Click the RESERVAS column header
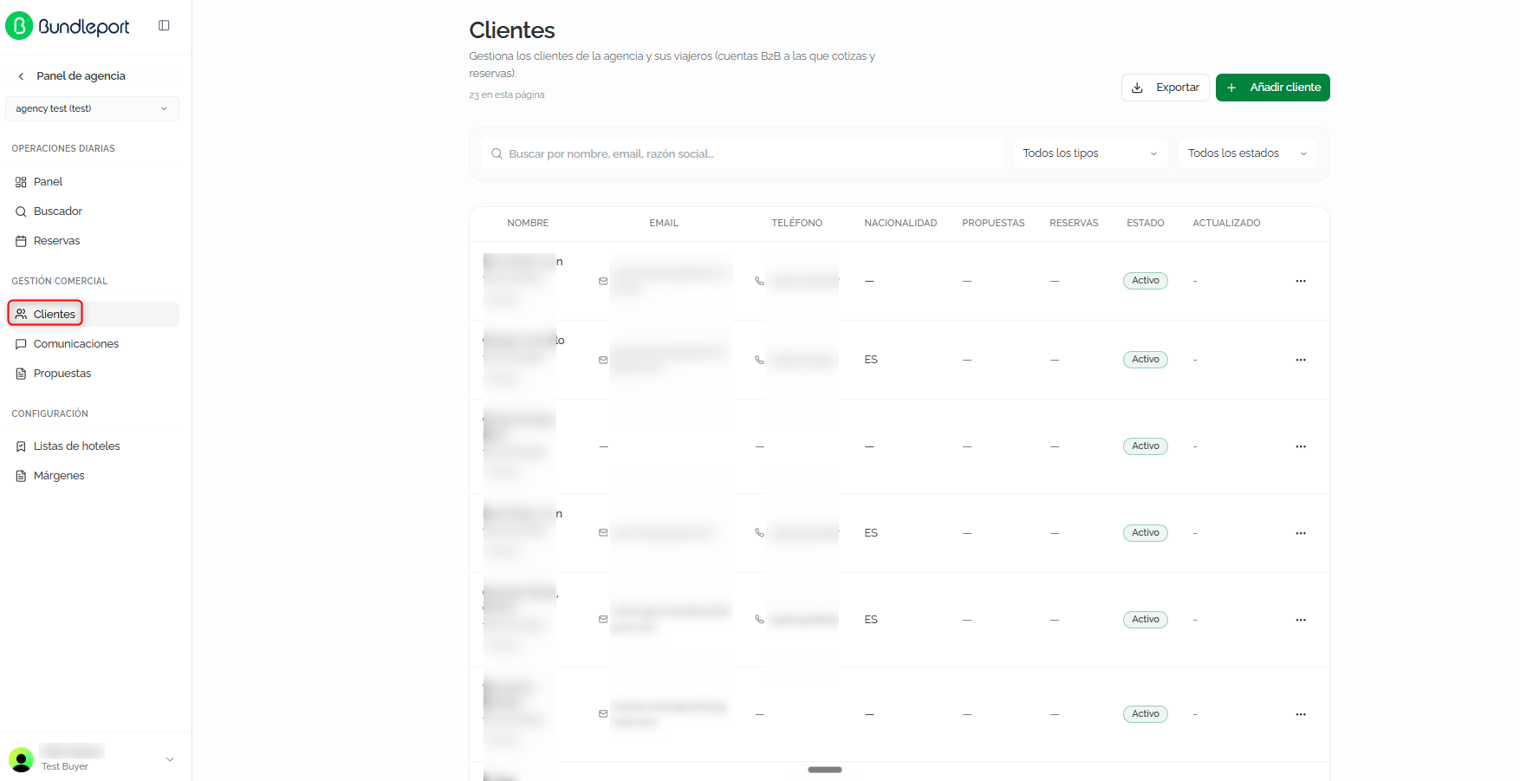The height and width of the screenshot is (781, 1520). coord(1074,223)
